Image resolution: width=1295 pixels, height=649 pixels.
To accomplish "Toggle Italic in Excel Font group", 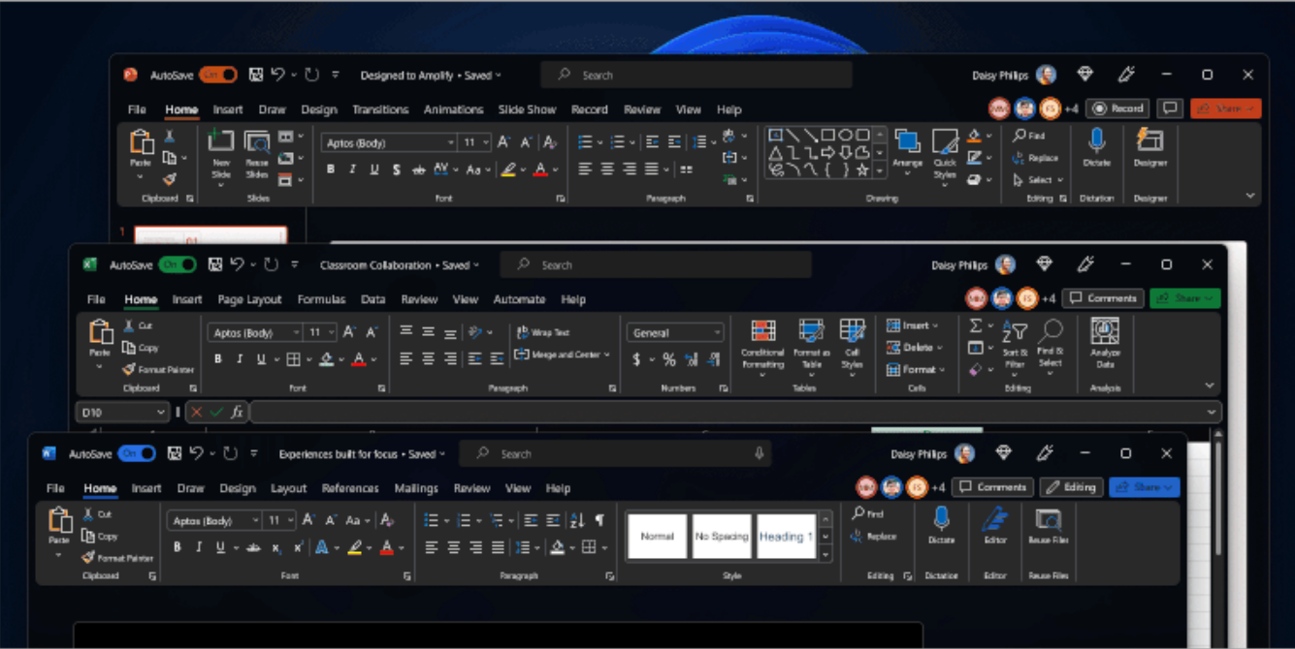I will click(240, 359).
